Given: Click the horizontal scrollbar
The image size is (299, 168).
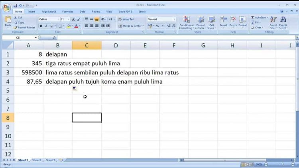Looking at the screenshot, I should (224, 160).
